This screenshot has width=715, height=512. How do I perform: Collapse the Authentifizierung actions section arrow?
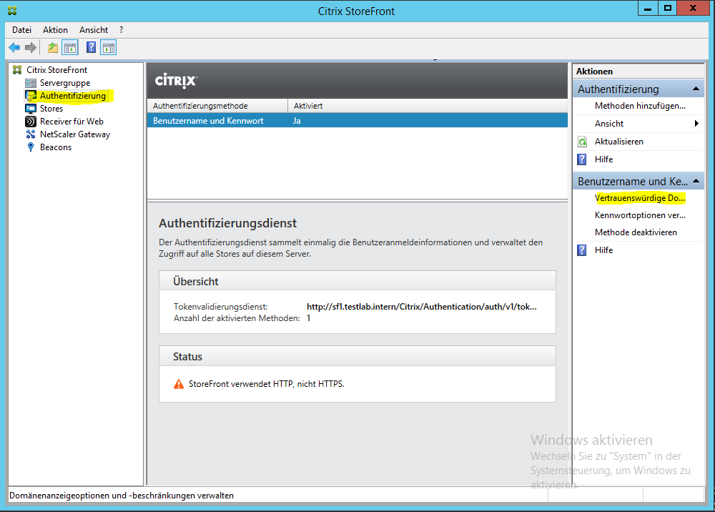click(696, 89)
